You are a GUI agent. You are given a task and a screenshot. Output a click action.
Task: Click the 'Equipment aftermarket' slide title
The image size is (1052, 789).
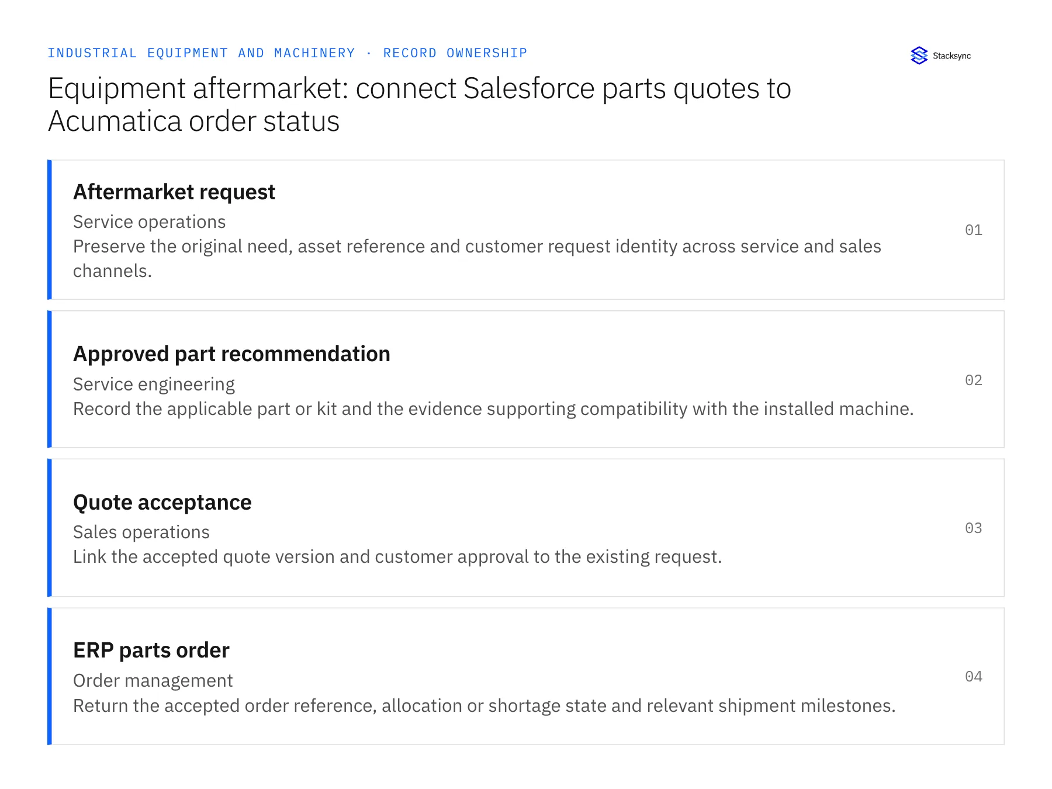(x=419, y=105)
